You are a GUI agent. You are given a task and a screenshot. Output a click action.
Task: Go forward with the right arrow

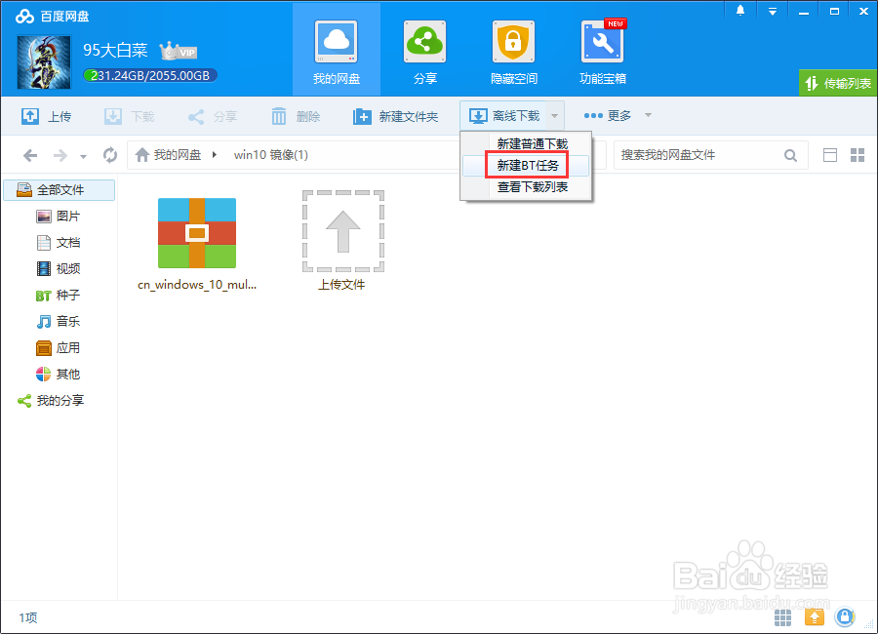[60, 155]
